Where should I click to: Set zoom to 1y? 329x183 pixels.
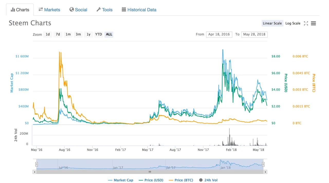coord(88,34)
